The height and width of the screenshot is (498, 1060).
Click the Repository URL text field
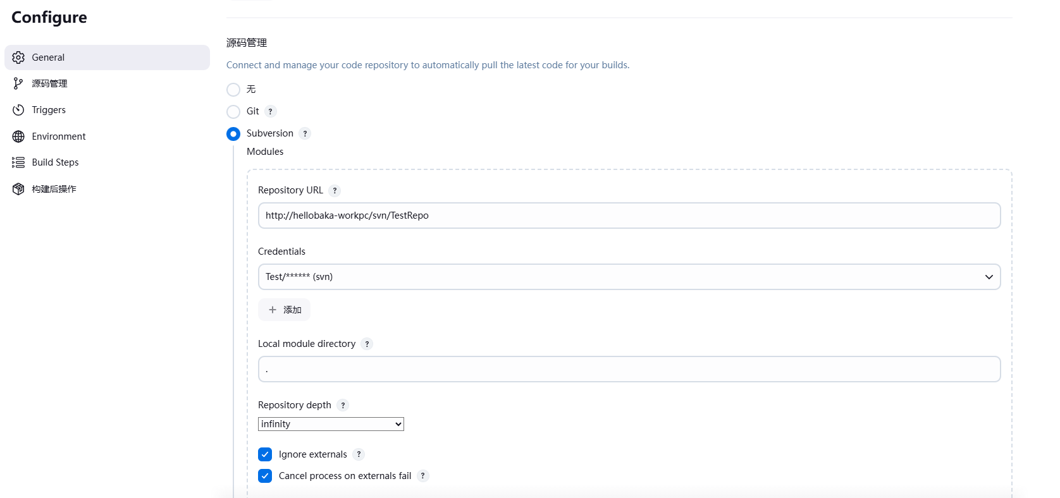[629, 216]
